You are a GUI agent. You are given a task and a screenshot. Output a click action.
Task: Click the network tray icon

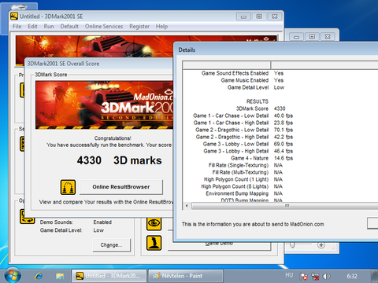315,276
